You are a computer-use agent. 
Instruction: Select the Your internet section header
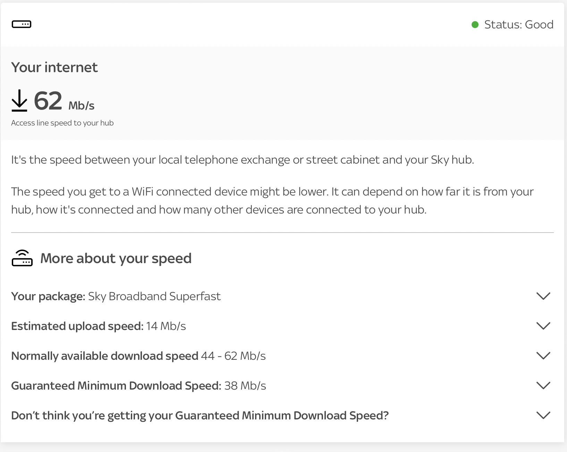[54, 67]
